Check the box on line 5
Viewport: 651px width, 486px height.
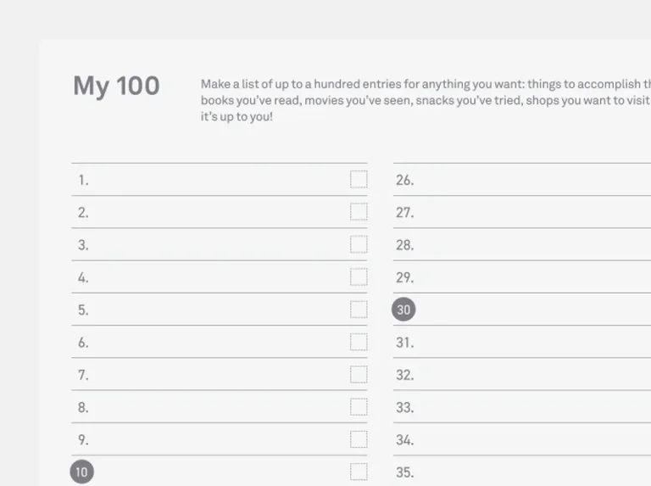click(359, 310)
